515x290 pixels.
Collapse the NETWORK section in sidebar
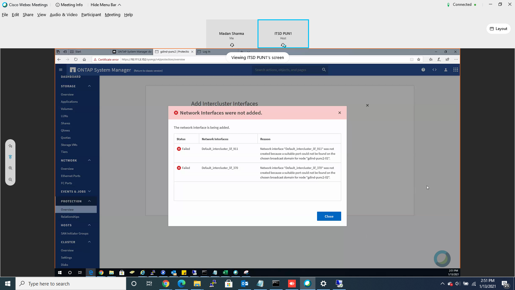pyautogui.click(x=89, y=160)
